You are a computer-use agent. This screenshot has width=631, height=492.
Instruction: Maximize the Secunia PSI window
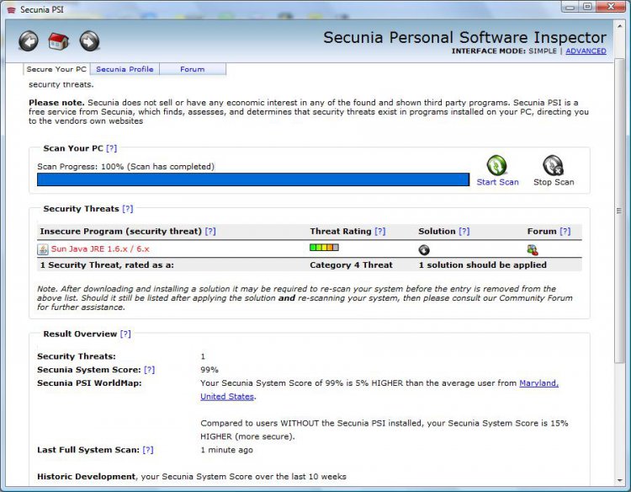point(587,7)
